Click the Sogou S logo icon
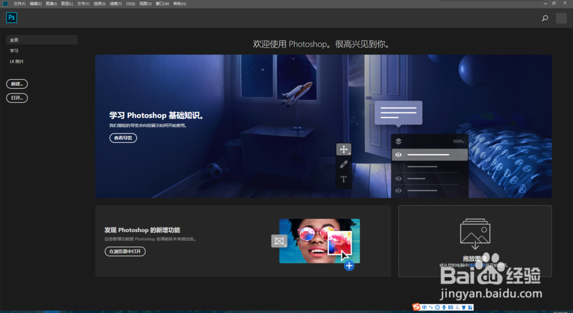The width and height of the screenshot is (573, 313). 416,307
